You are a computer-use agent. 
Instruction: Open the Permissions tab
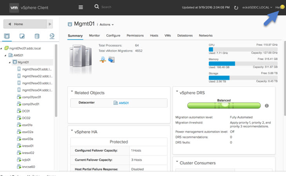pos(135,35)
